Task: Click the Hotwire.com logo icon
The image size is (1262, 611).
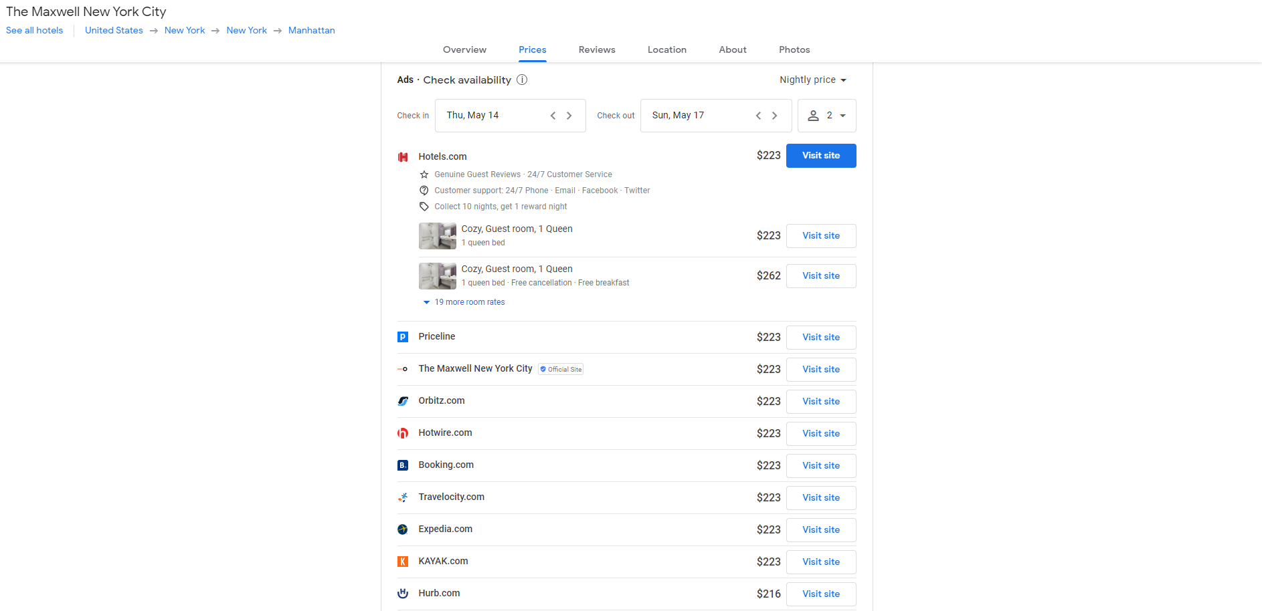Action: (x=403, y=433)
